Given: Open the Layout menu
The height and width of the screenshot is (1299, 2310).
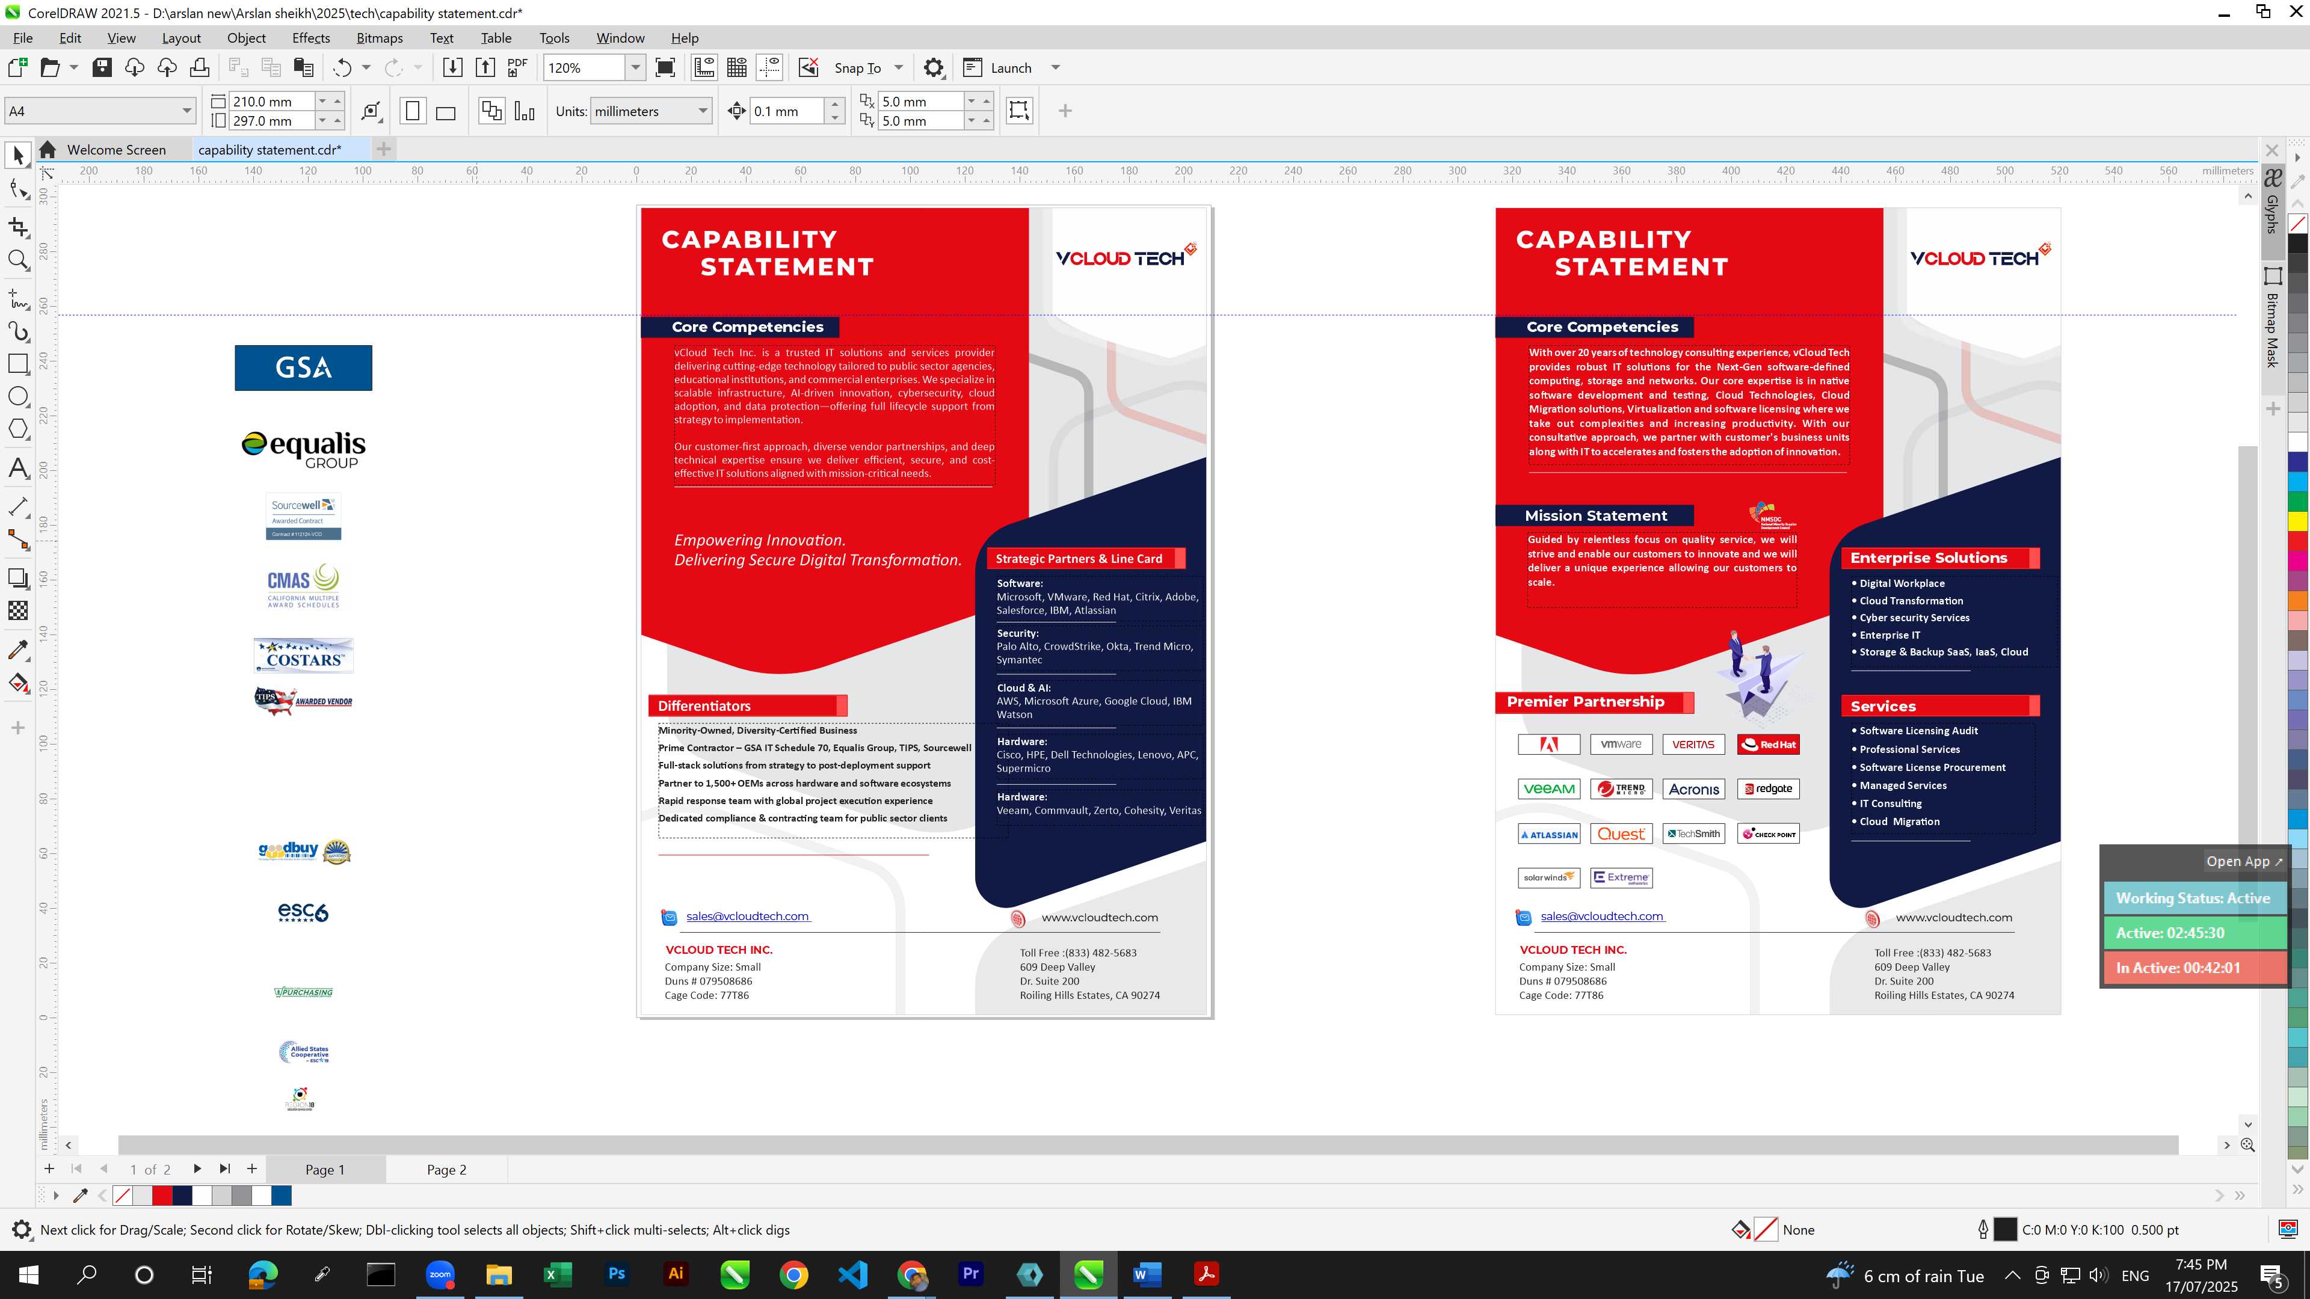Looking at the screenshot, I should click(x=181, y=38).
